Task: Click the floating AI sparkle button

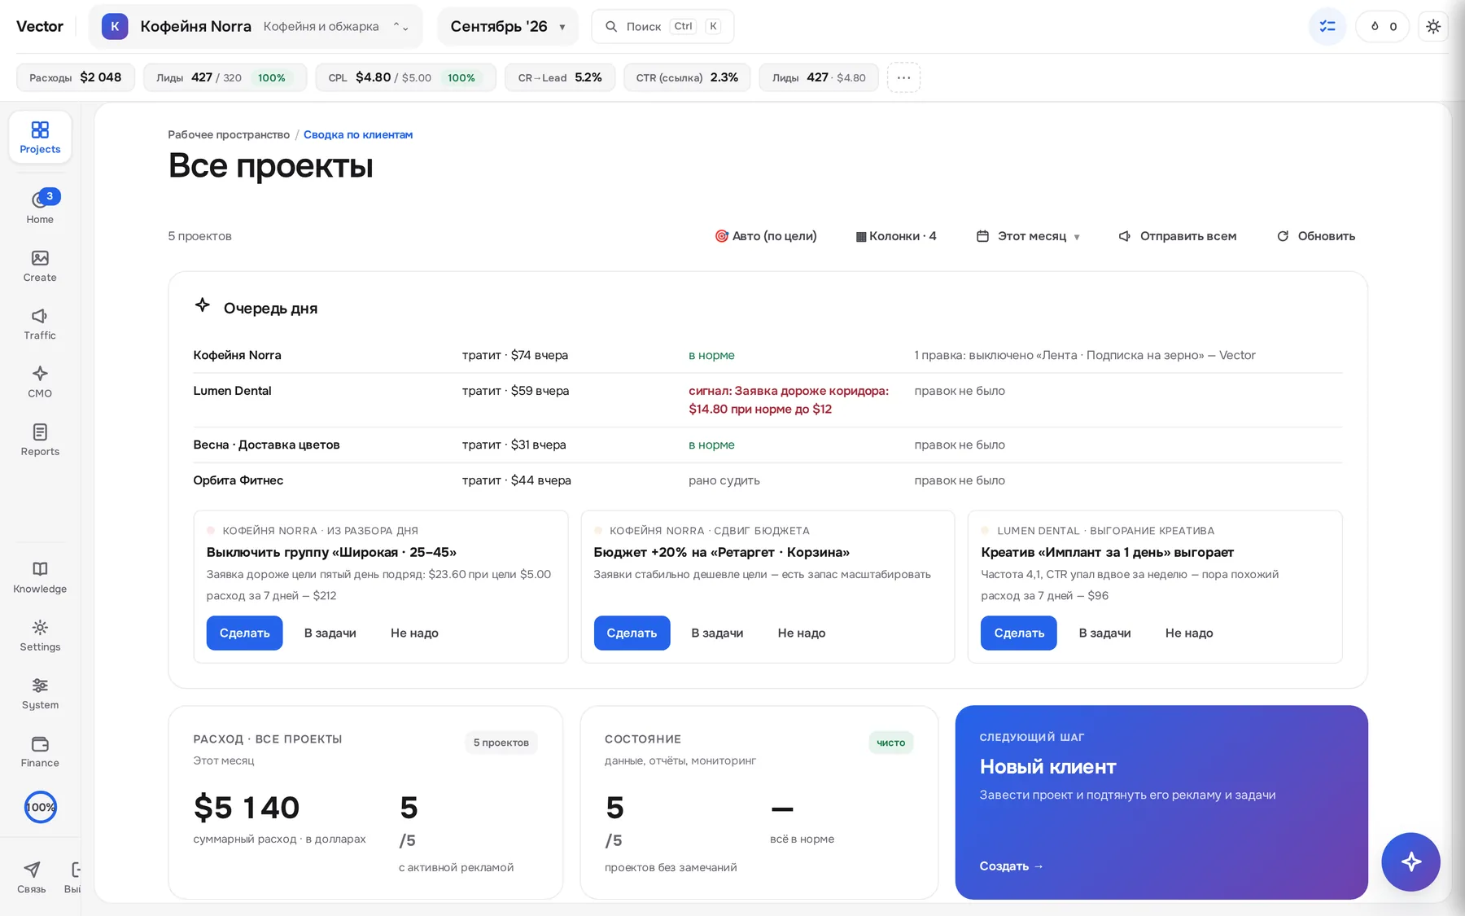Action: point(1410,861)
